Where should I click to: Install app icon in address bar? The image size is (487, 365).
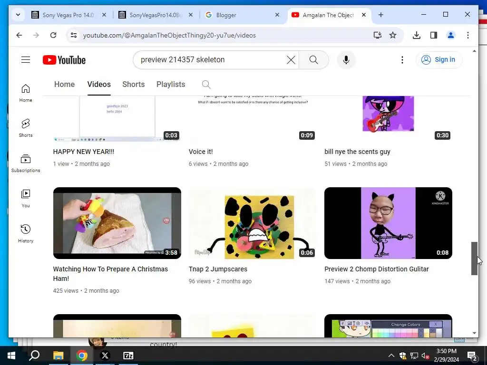click(x=377, y=35)
